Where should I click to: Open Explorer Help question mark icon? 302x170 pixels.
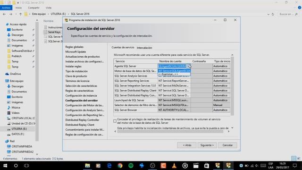pyautogui.click(x=300, y=8)
